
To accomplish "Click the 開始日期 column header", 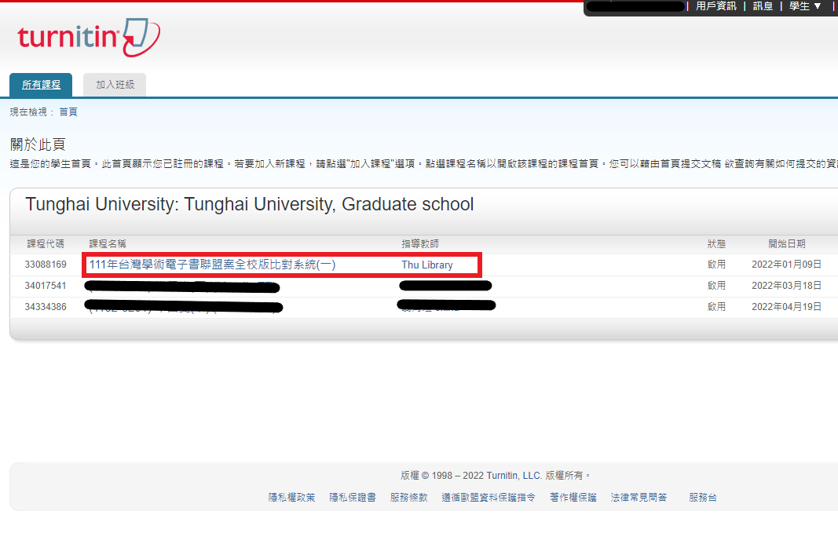I will point(787,243).
